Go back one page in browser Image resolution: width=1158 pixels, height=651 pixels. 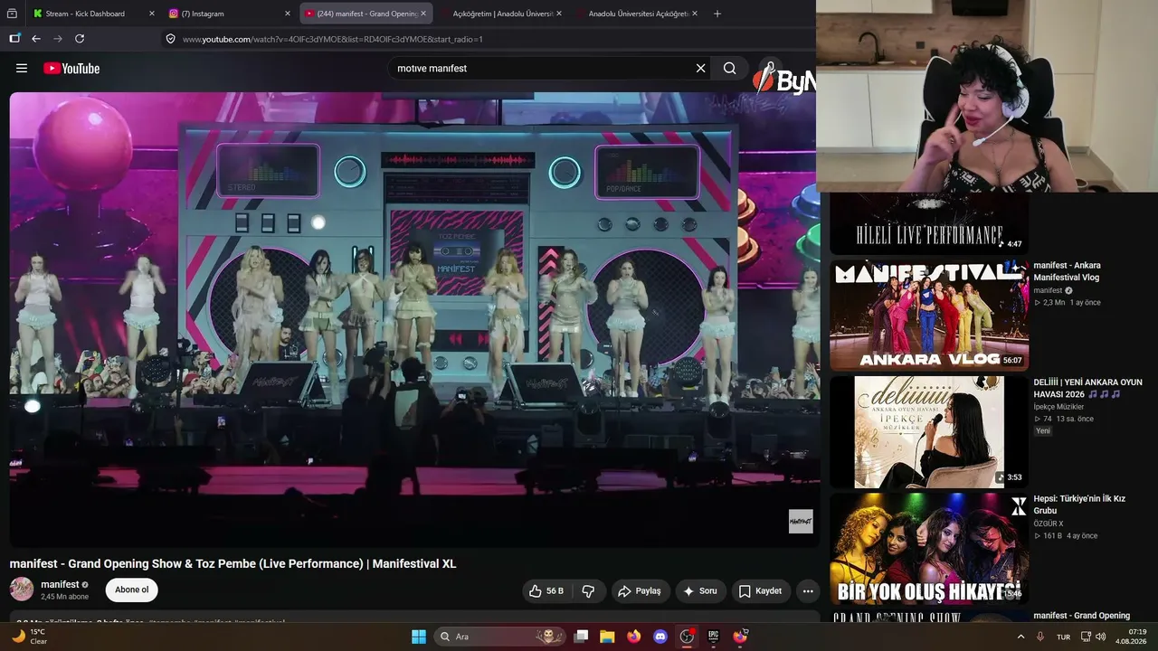coord(36,39)
